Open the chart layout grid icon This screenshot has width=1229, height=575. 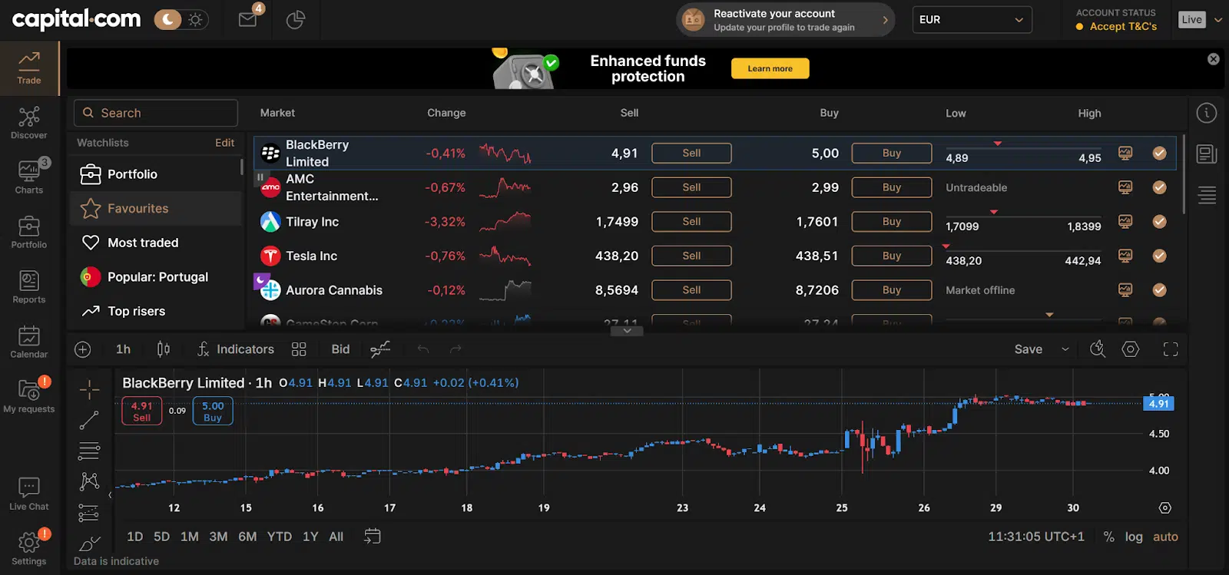pos(299,349)
